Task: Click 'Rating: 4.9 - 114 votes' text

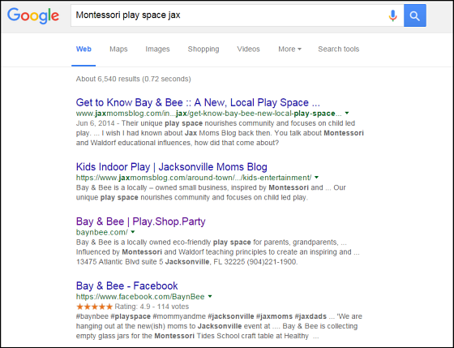Action: pyautogui.click(x=152, y=307)
